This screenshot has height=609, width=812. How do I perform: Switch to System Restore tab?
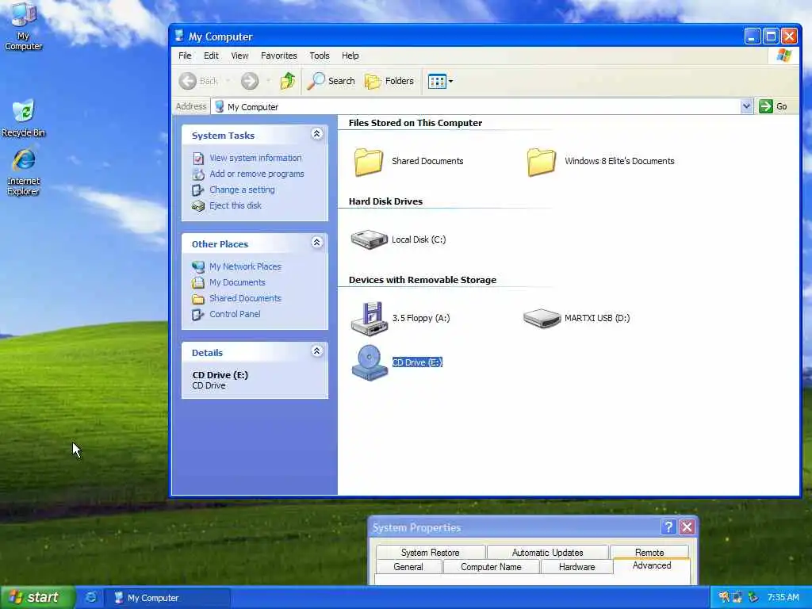tap(430, 552)
